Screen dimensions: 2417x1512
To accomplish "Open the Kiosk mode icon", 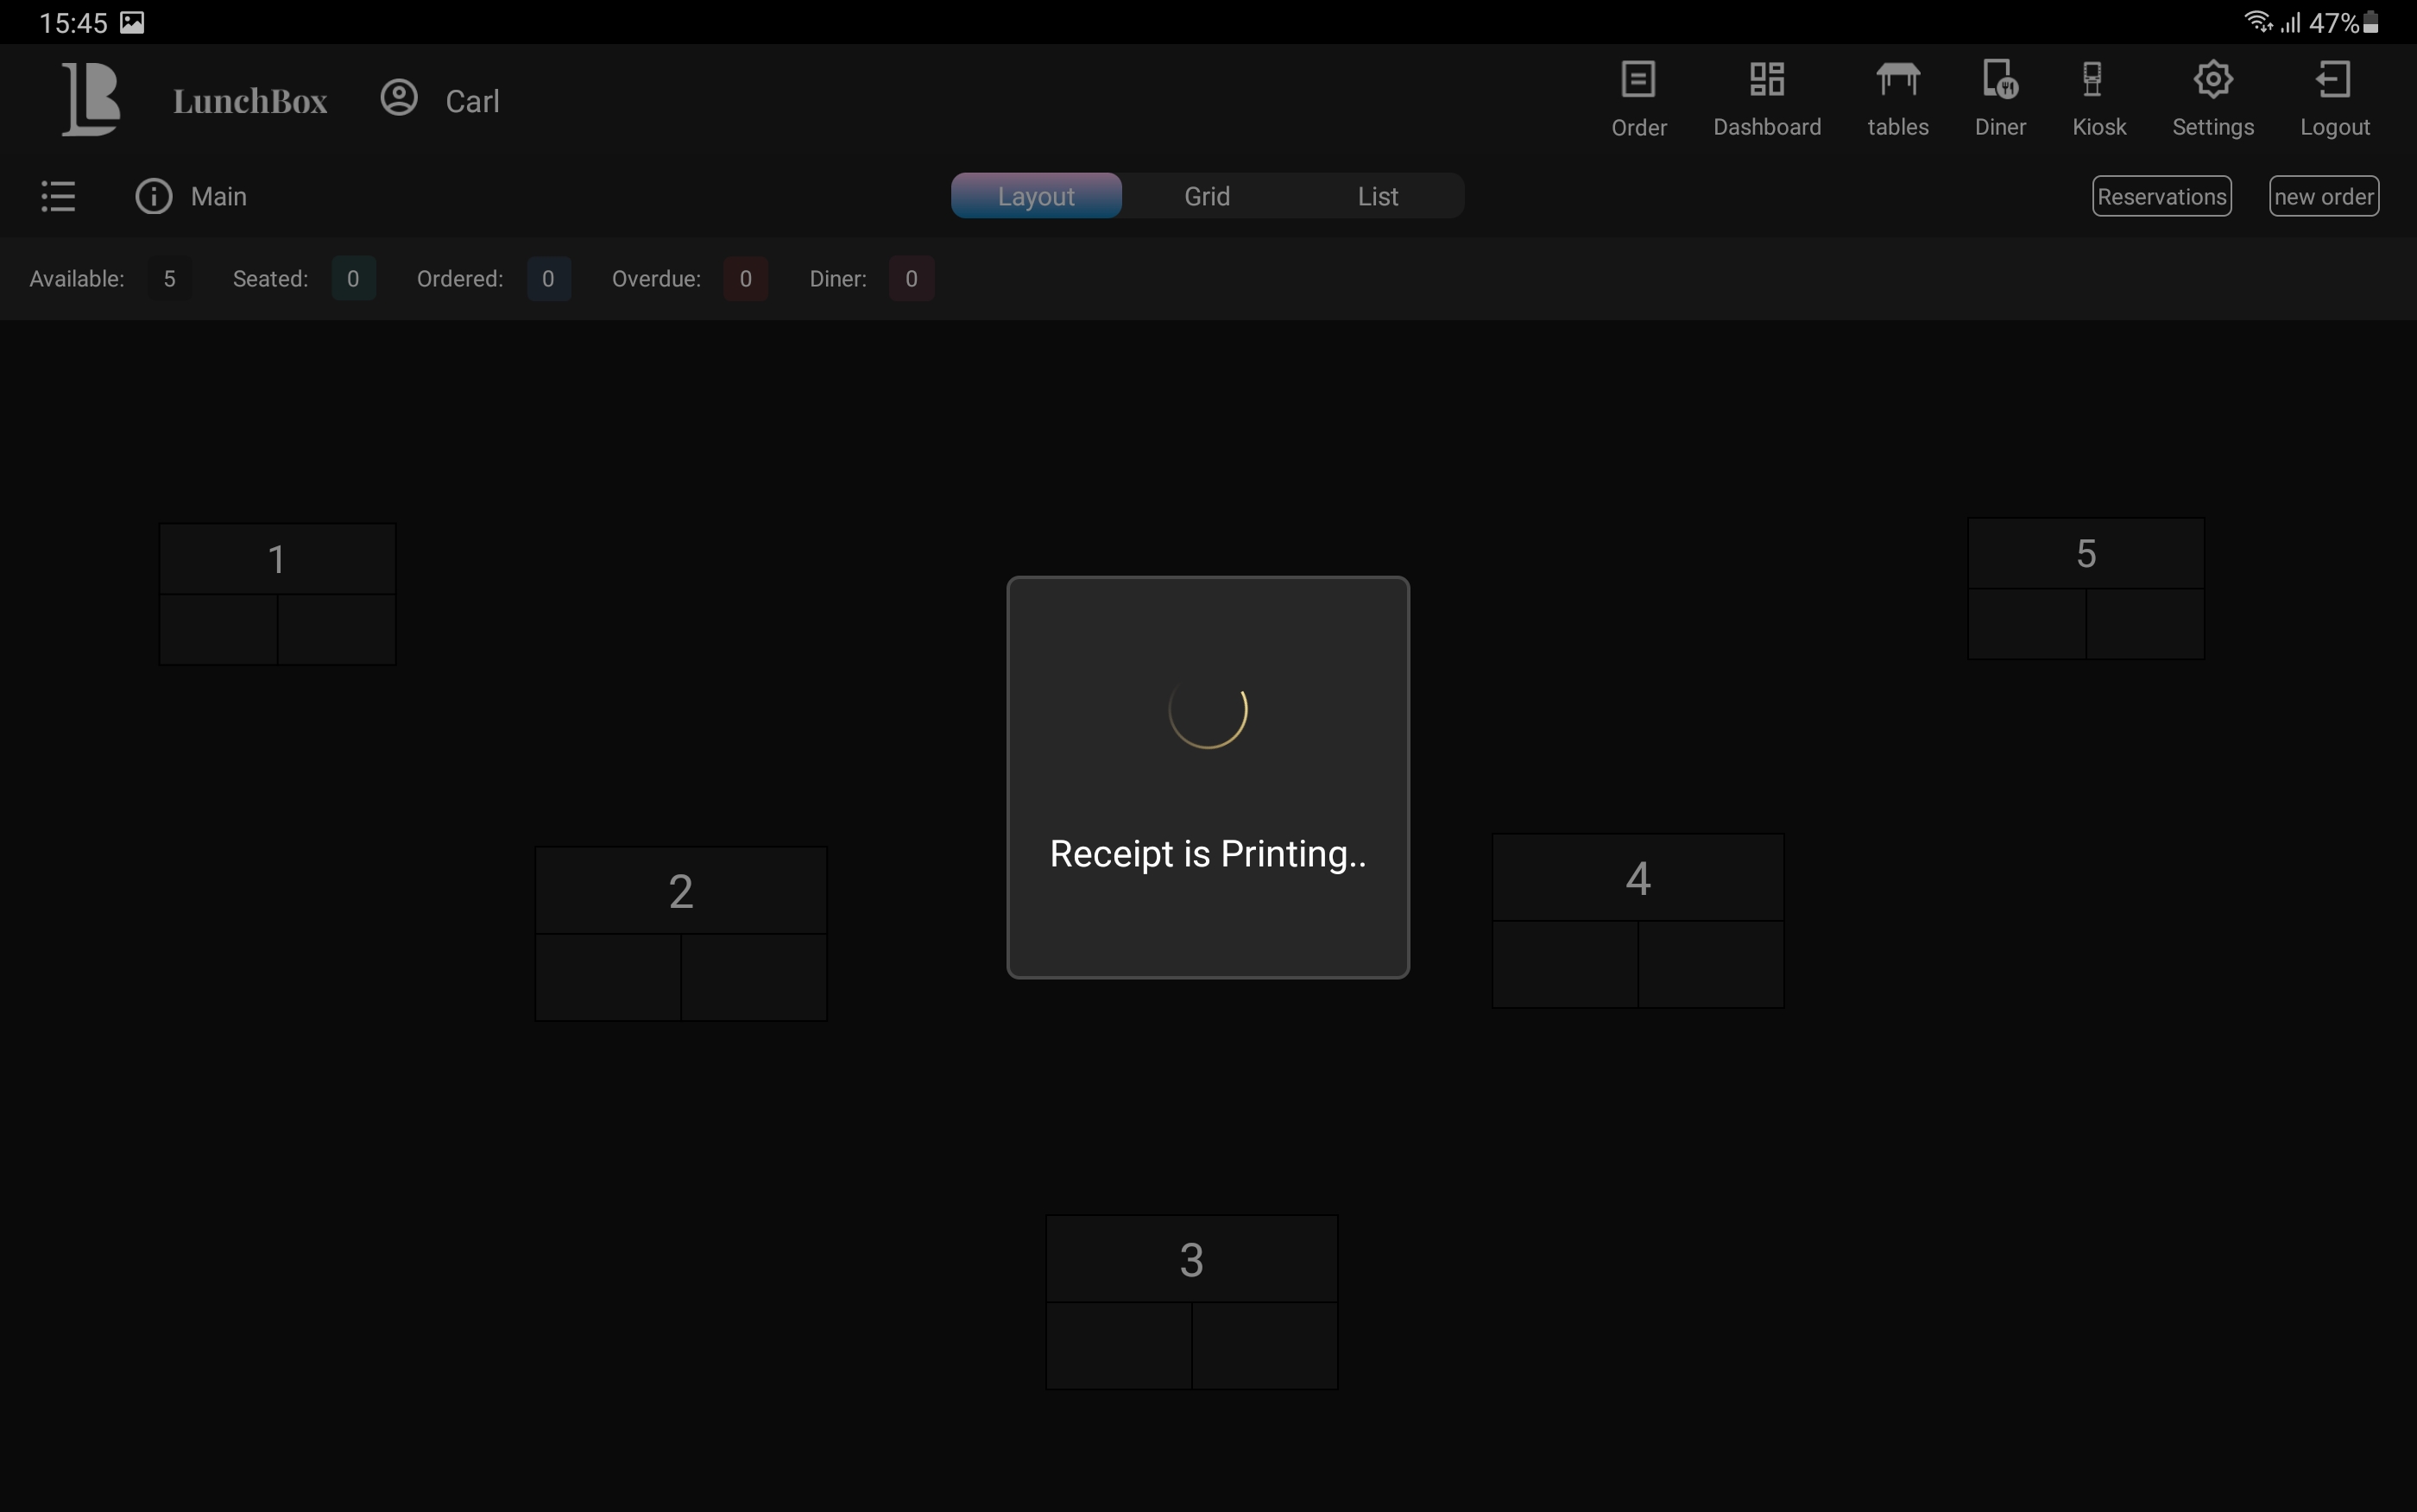I will [x=2092, y=80].
